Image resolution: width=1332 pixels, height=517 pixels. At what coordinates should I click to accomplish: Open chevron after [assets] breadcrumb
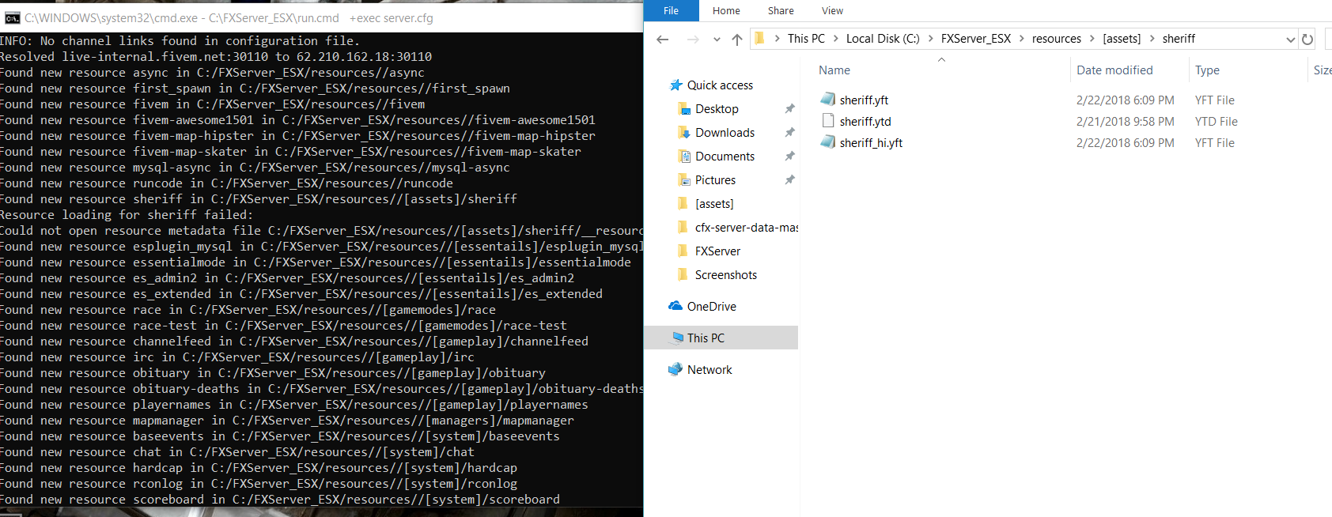coord(1152,39)
